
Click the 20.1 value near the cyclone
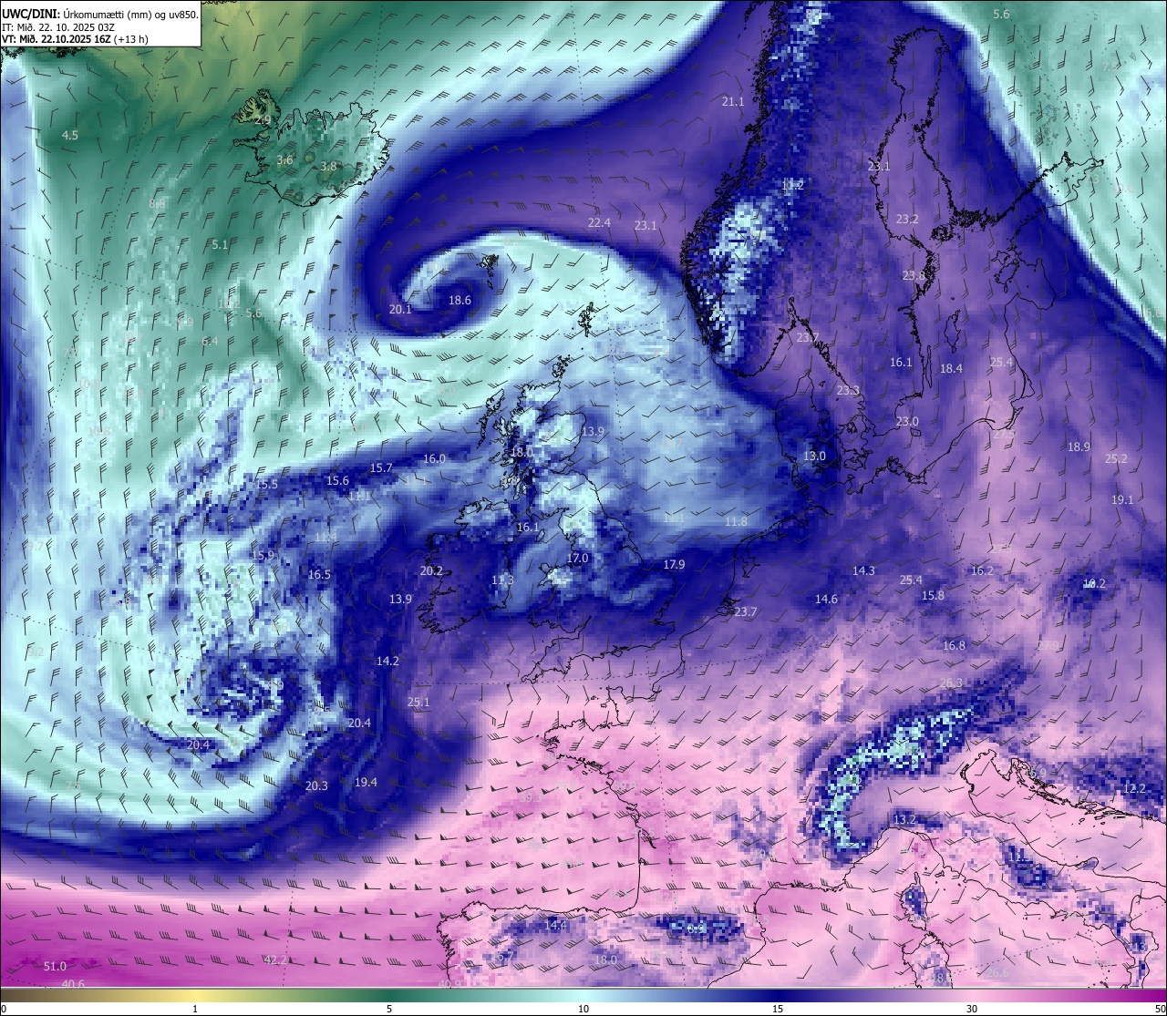click(400, 309)
